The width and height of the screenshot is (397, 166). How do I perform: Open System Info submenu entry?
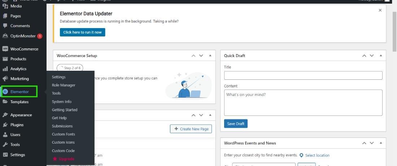pyautogui.click(x=62, y=102)
